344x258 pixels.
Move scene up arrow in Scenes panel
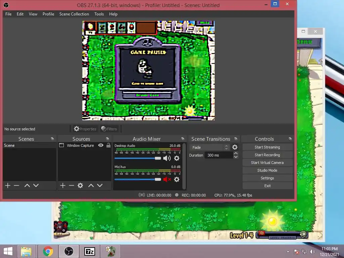pyautogui.click(x=27, y=185)
